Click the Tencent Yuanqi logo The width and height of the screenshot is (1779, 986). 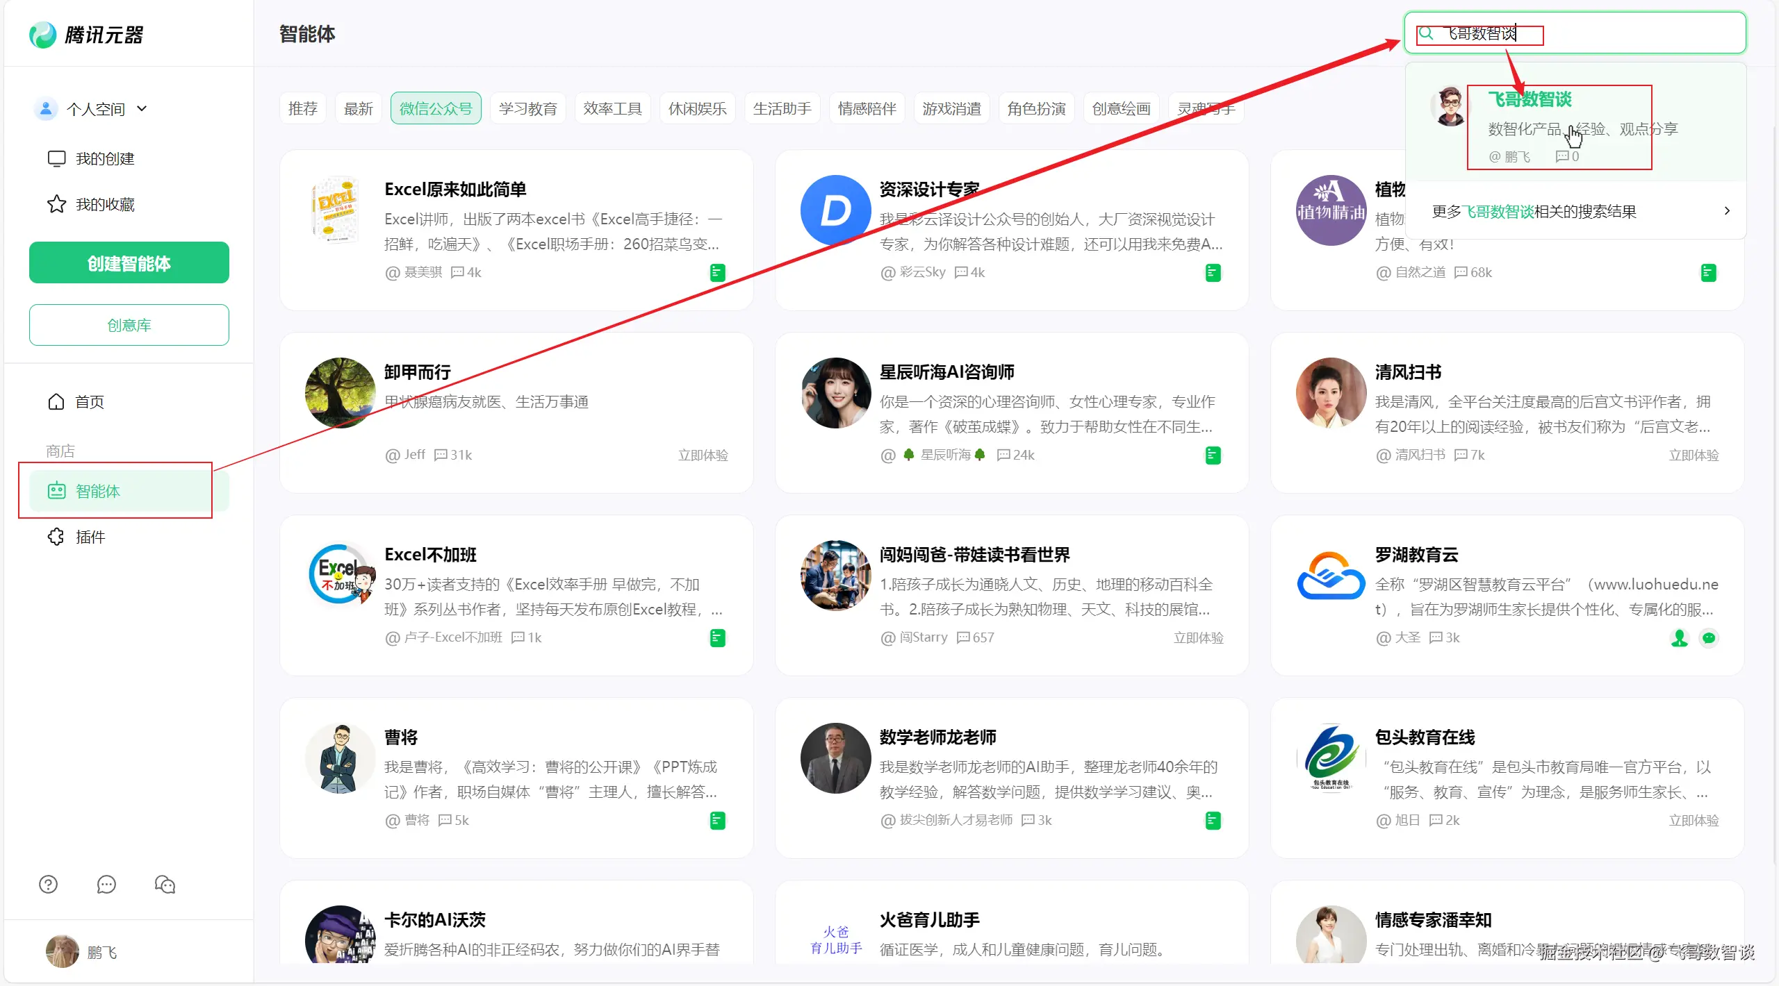pyautogui.click(x=86, y=35)
